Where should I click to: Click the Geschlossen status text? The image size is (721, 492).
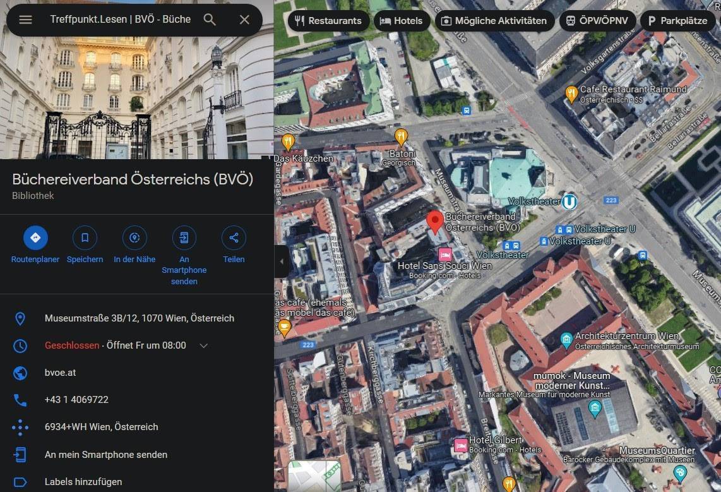click(72, 345)
